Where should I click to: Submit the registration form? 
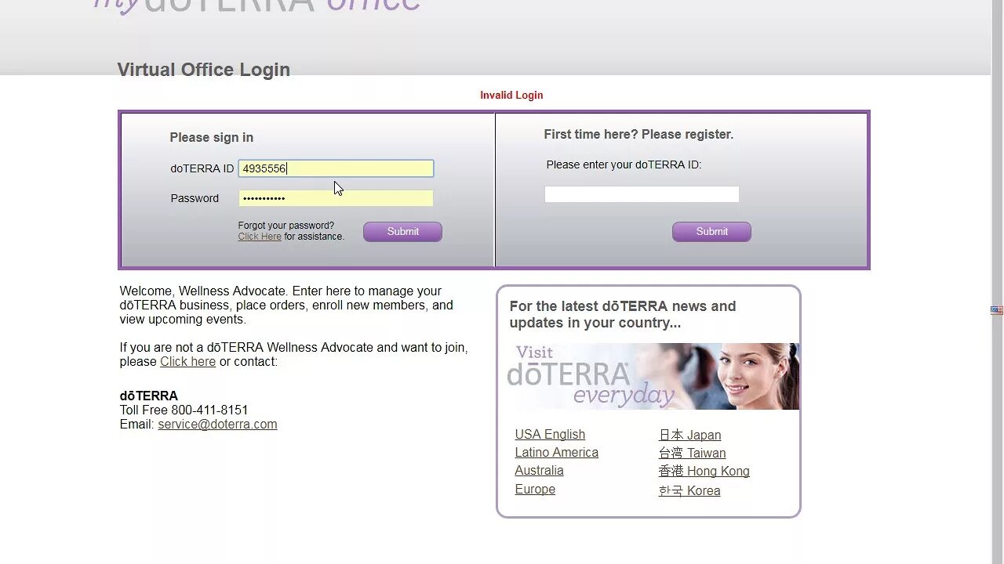pos(711,232)
